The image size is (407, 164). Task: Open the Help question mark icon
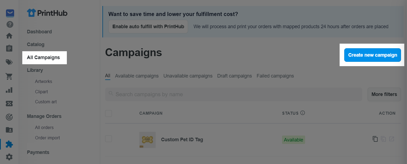coord(10,24)
